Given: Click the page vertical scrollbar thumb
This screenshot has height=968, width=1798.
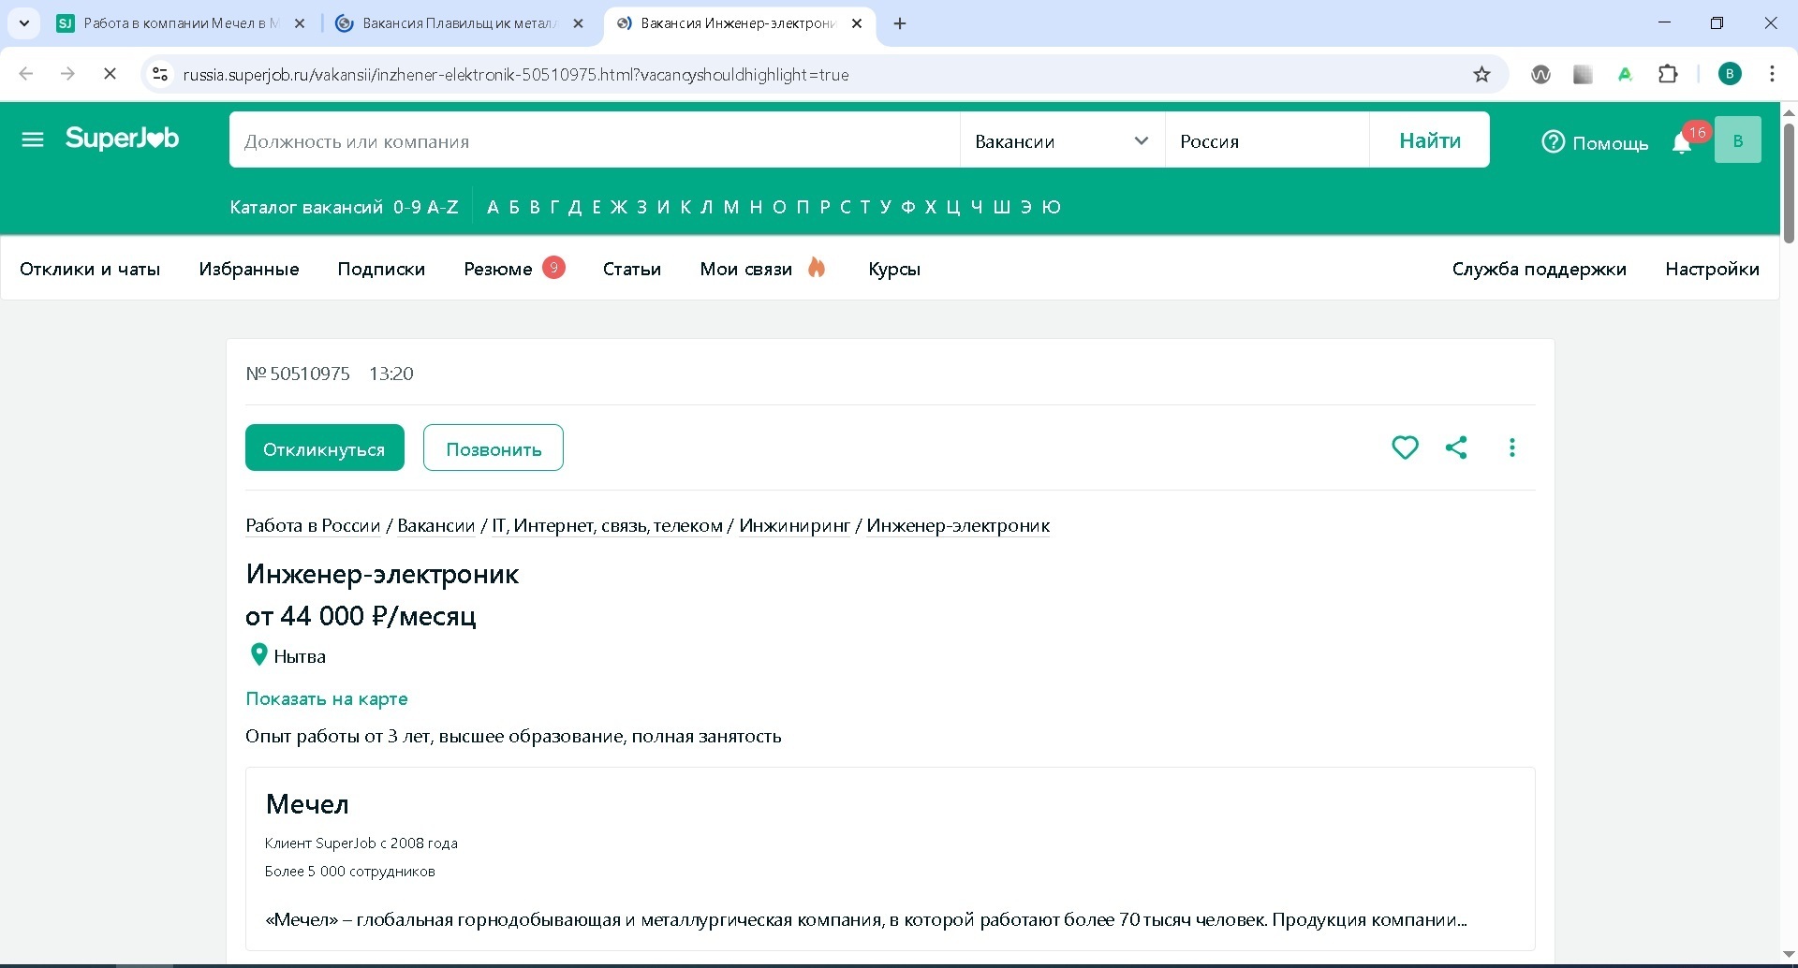Looking at the screenshot, I should [1788, 183].
